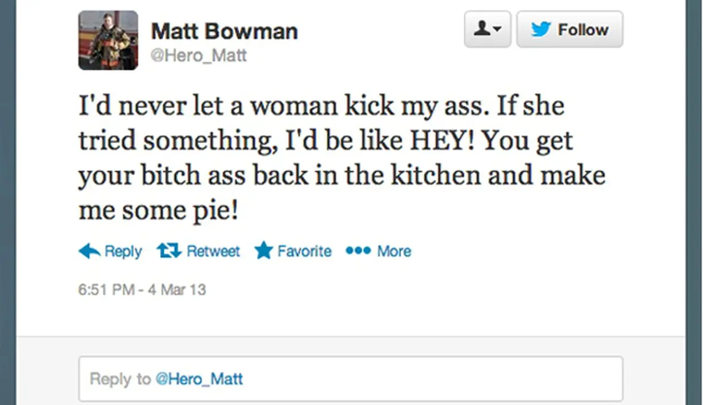This screenshot has width=703, height=405.
Task: Click the Reply text link
Action: coord(123,251)
